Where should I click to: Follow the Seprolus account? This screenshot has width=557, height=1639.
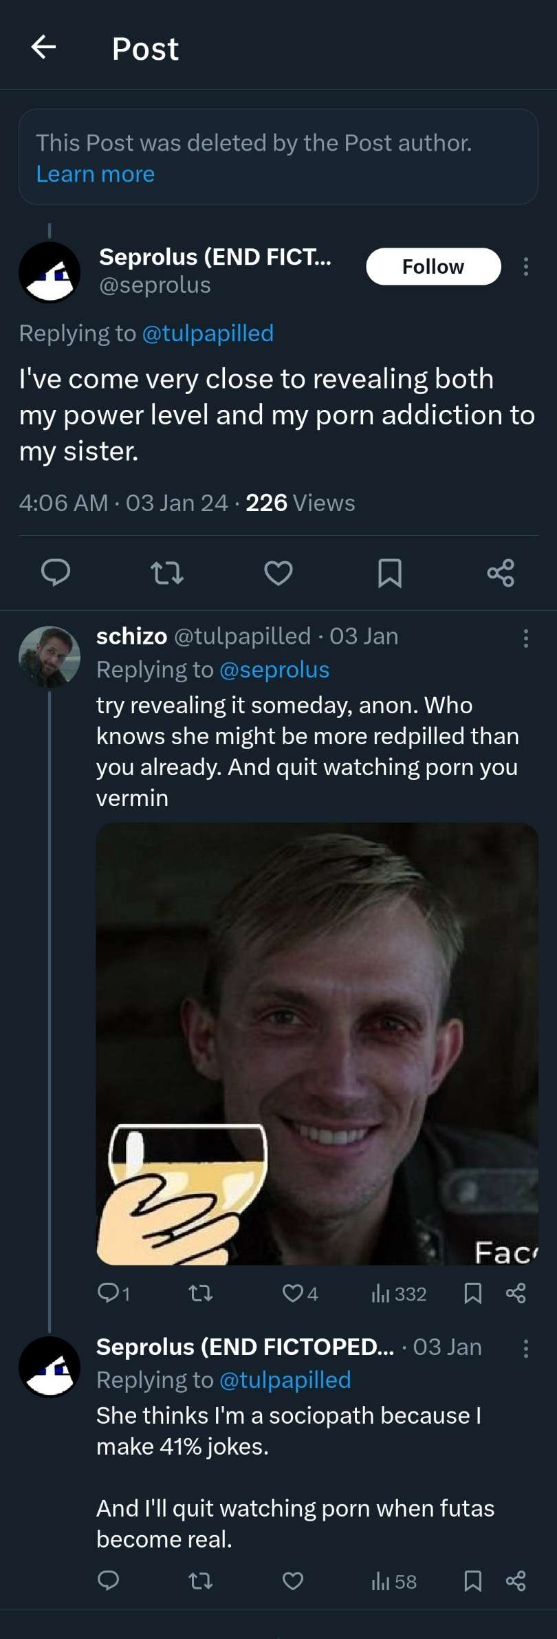tap(433, 266)
